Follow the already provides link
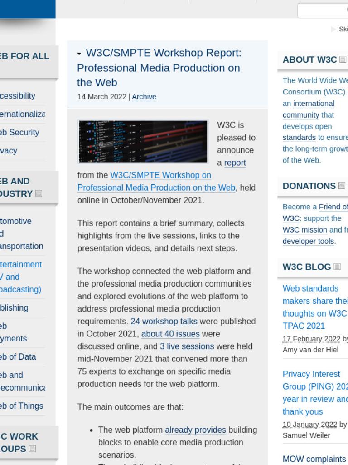This screenshot has width=348, height=465. click(x=195, y=430)
